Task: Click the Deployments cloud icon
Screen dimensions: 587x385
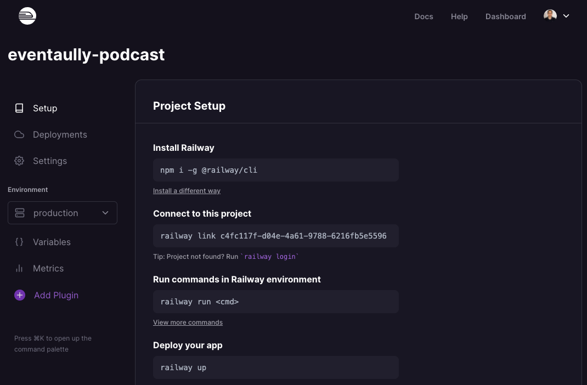Action: point(19,134)
